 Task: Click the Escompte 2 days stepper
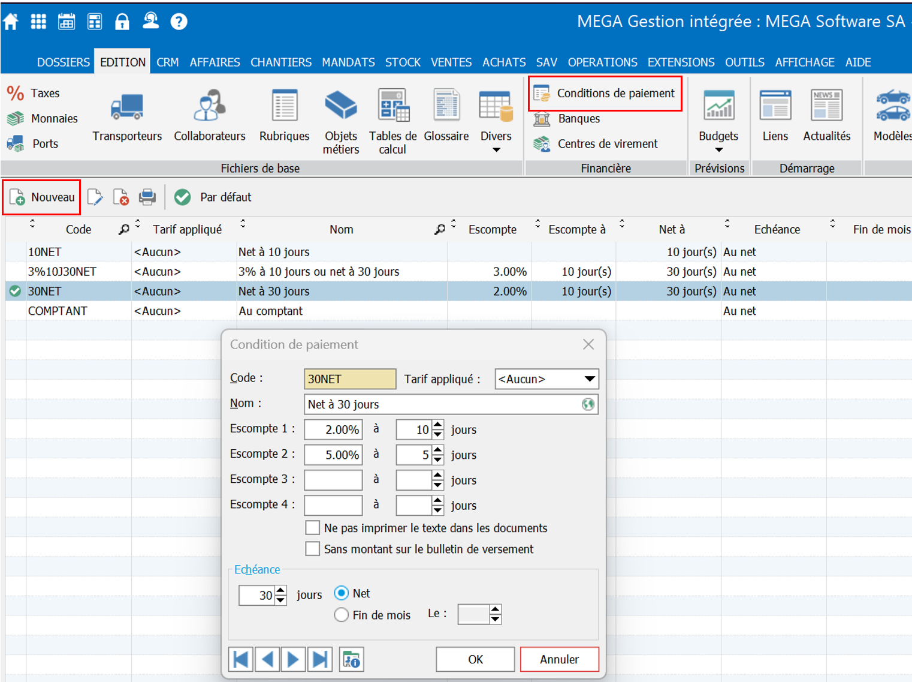tap(438, 455)
